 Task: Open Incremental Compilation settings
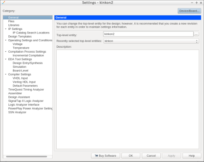coord(28,55)
